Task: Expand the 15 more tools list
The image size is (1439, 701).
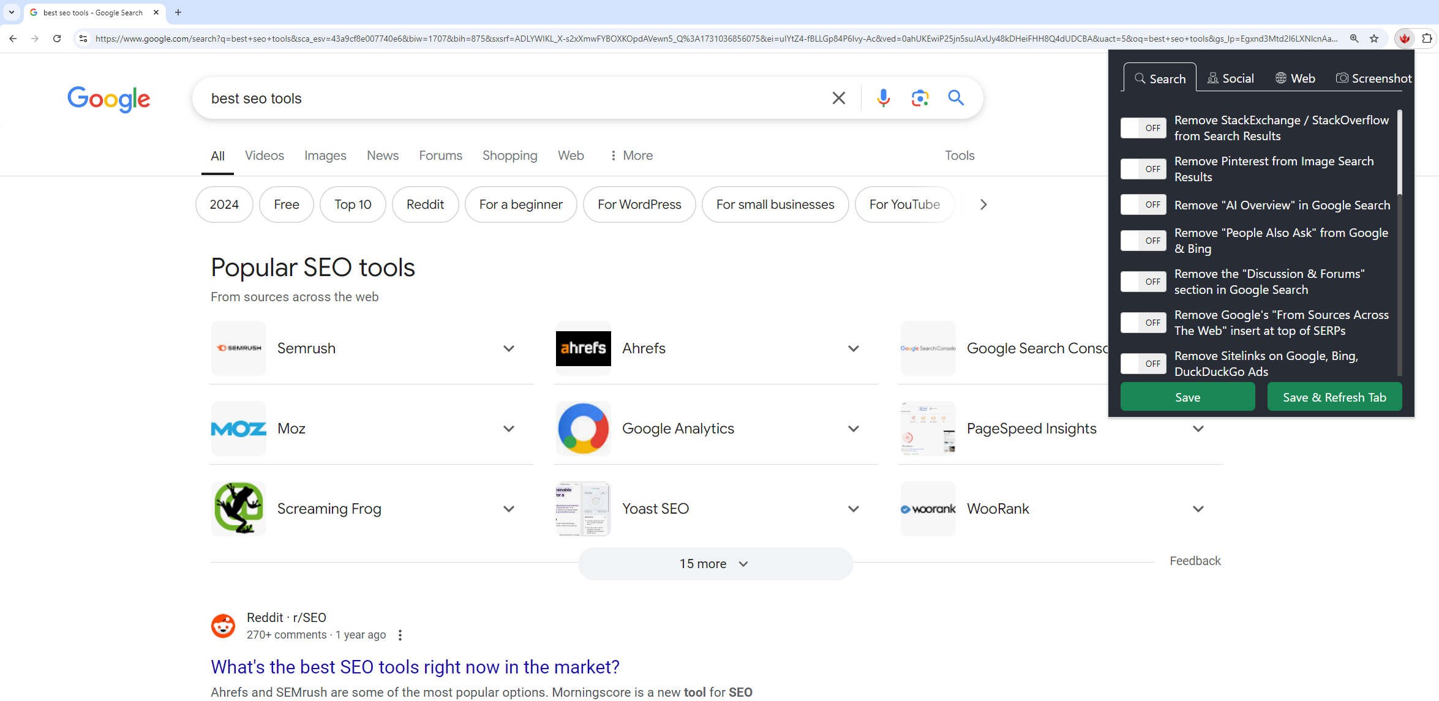Action: point(715,564)
